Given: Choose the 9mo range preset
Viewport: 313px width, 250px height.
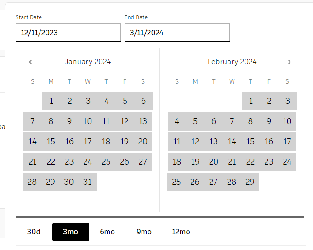Looking at the screenshot, I should (x=144, y=232).
